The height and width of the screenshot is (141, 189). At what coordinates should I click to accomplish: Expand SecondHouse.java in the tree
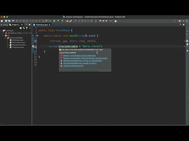pyautogui.click(x=7, y=45)
